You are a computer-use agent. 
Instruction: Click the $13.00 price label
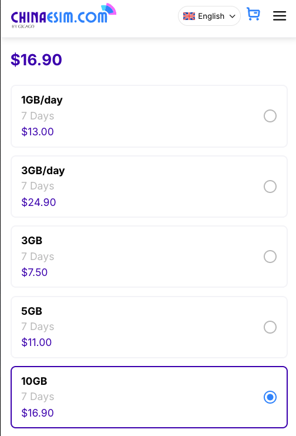(x=38, y=132)
